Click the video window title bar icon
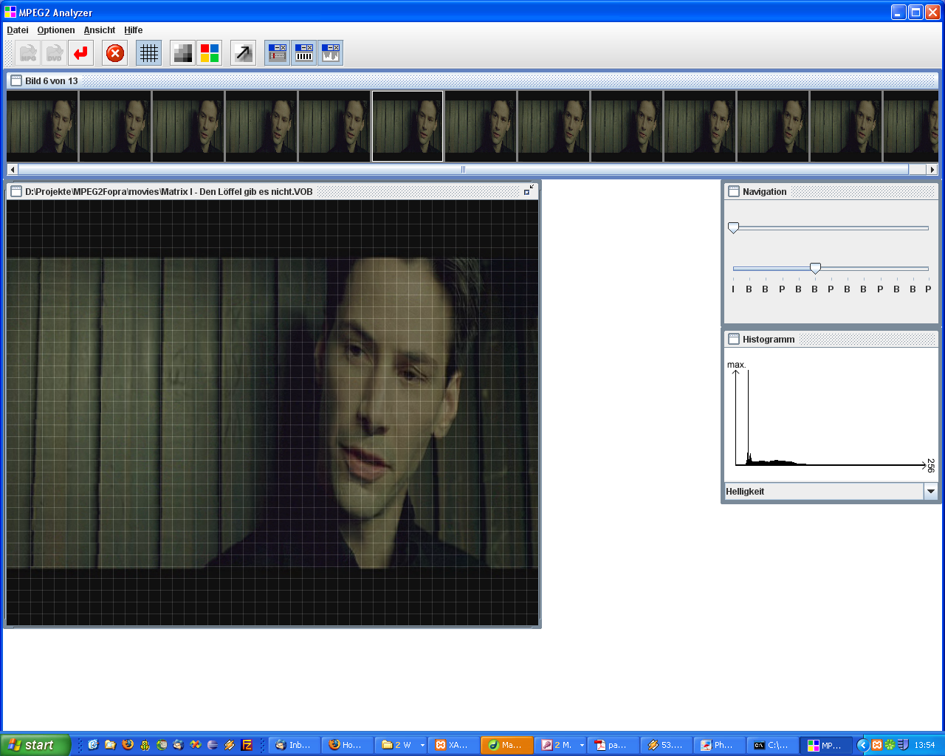Screen dimensions: 945x756 coord(16,191)
